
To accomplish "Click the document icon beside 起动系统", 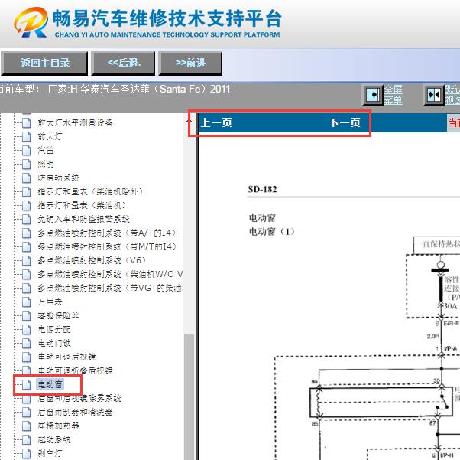I will click(27, 440).
